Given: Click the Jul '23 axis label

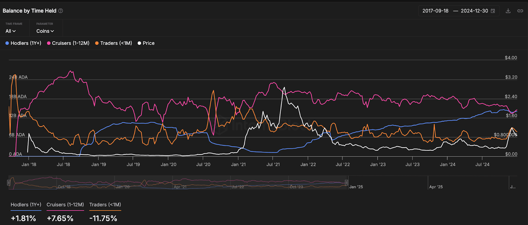Looking at the screenshot, I should pyautogui.click(x=412, y=164).
